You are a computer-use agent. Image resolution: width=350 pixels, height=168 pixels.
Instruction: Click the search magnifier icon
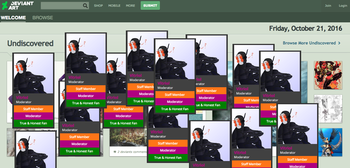click(x=85, y=6)
